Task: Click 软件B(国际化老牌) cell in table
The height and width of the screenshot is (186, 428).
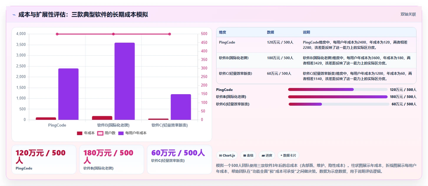Action: (x=234, y=58)
